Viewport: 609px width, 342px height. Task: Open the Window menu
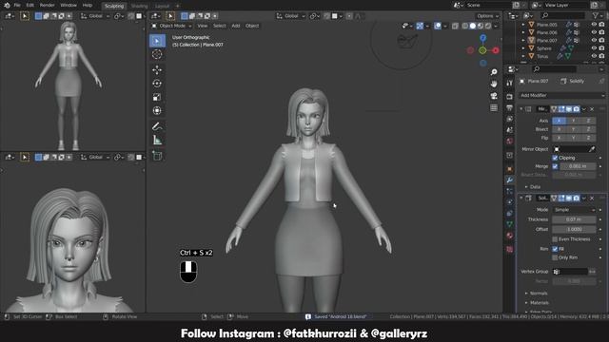click(x=69, y=5)
